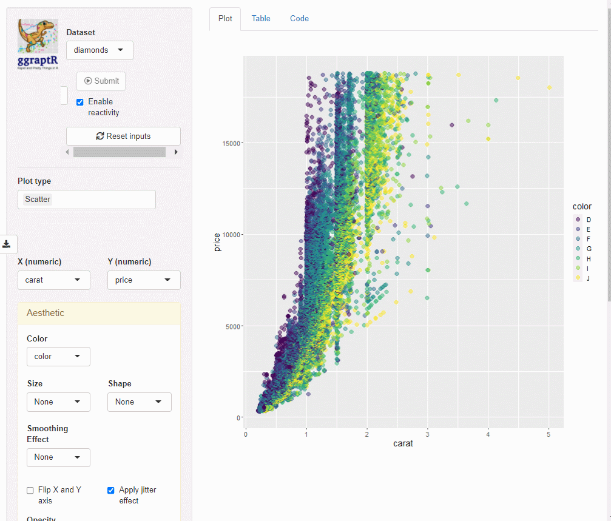Screen dimensions: 611x521
Task: Uncheck the Apply jitter effect checkbox
Action: [x=111, y=490]
